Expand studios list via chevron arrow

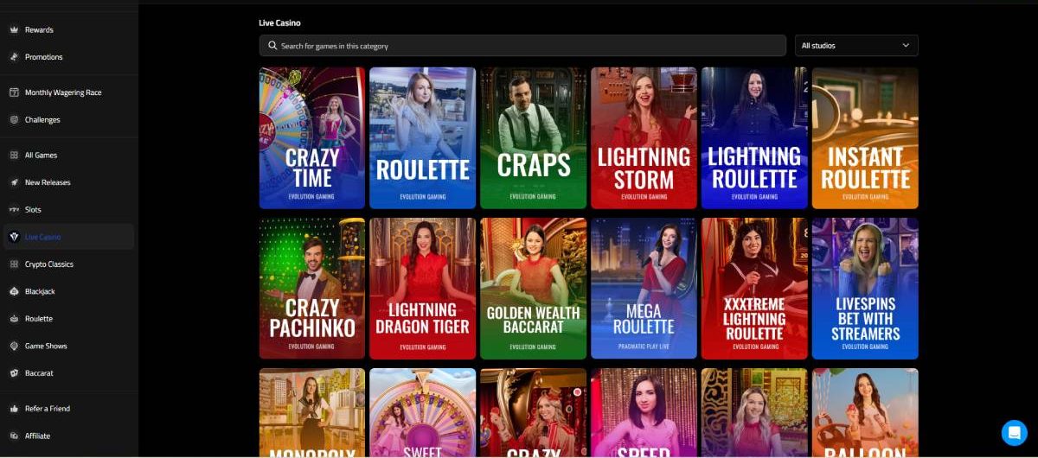point(906,46)
